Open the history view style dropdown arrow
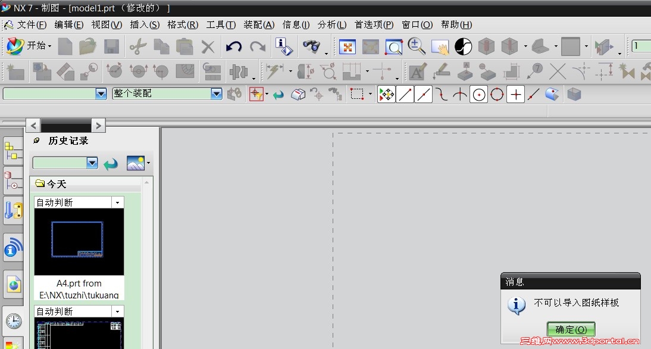The image size is (651, 349). tap(148, 163)
